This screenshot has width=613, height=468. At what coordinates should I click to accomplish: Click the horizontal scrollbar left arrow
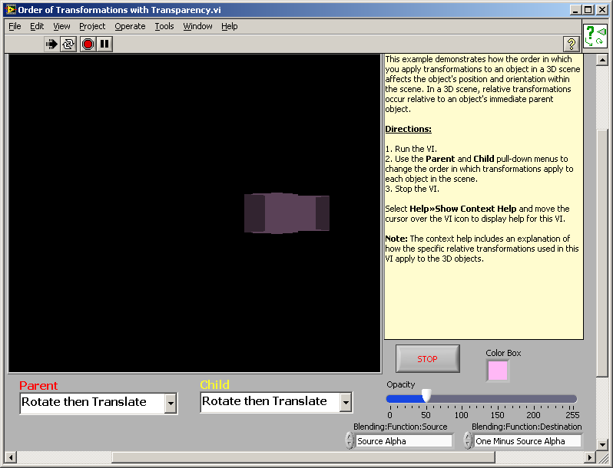coord(11,457)
